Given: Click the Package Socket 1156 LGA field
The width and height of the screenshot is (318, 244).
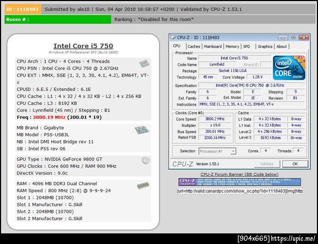Looking at the screenshot, I should coord(234,71).
